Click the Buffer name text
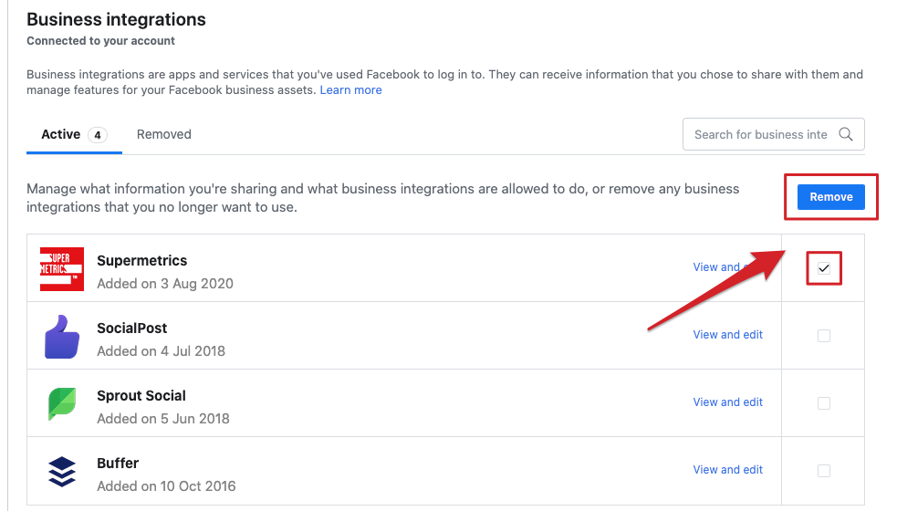This screenshot has height=511, width=897. coord(118,463)
